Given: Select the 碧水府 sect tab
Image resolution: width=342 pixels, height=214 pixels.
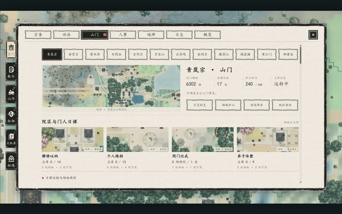Looking at the screenshot, I should pyautogui.click(x=95, y=55).
